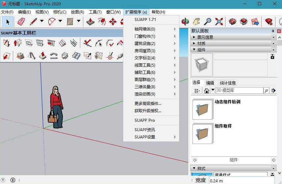The image size is (282, 184).
Task: Open the Pencil tool dropdown arrow
Action: [x=42, y=21]
